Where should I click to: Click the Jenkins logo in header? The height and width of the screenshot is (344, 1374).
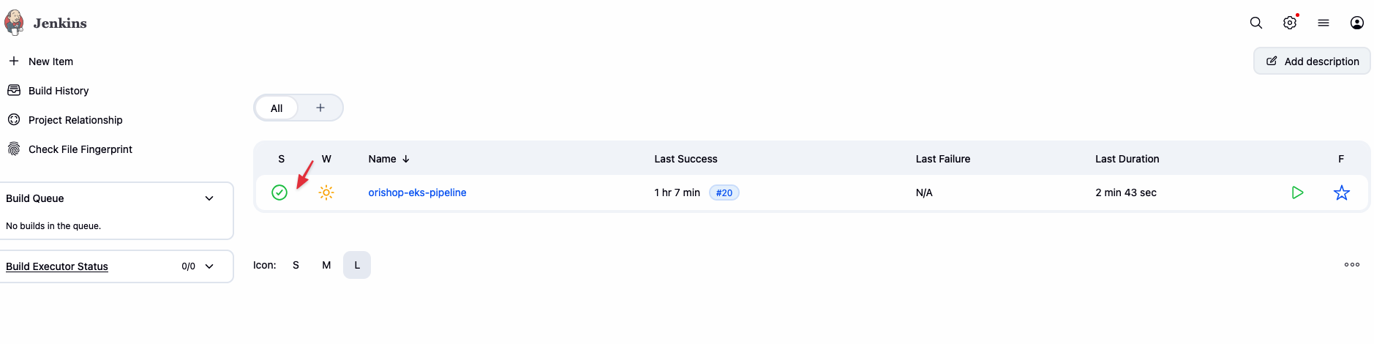pyautogui.click(x=14, y=23)
